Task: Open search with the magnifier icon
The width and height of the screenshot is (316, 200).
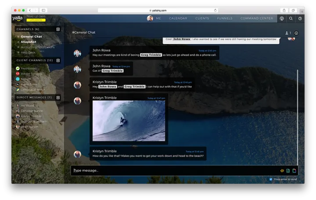Action: pyautogui.click(x=291, y=18)
